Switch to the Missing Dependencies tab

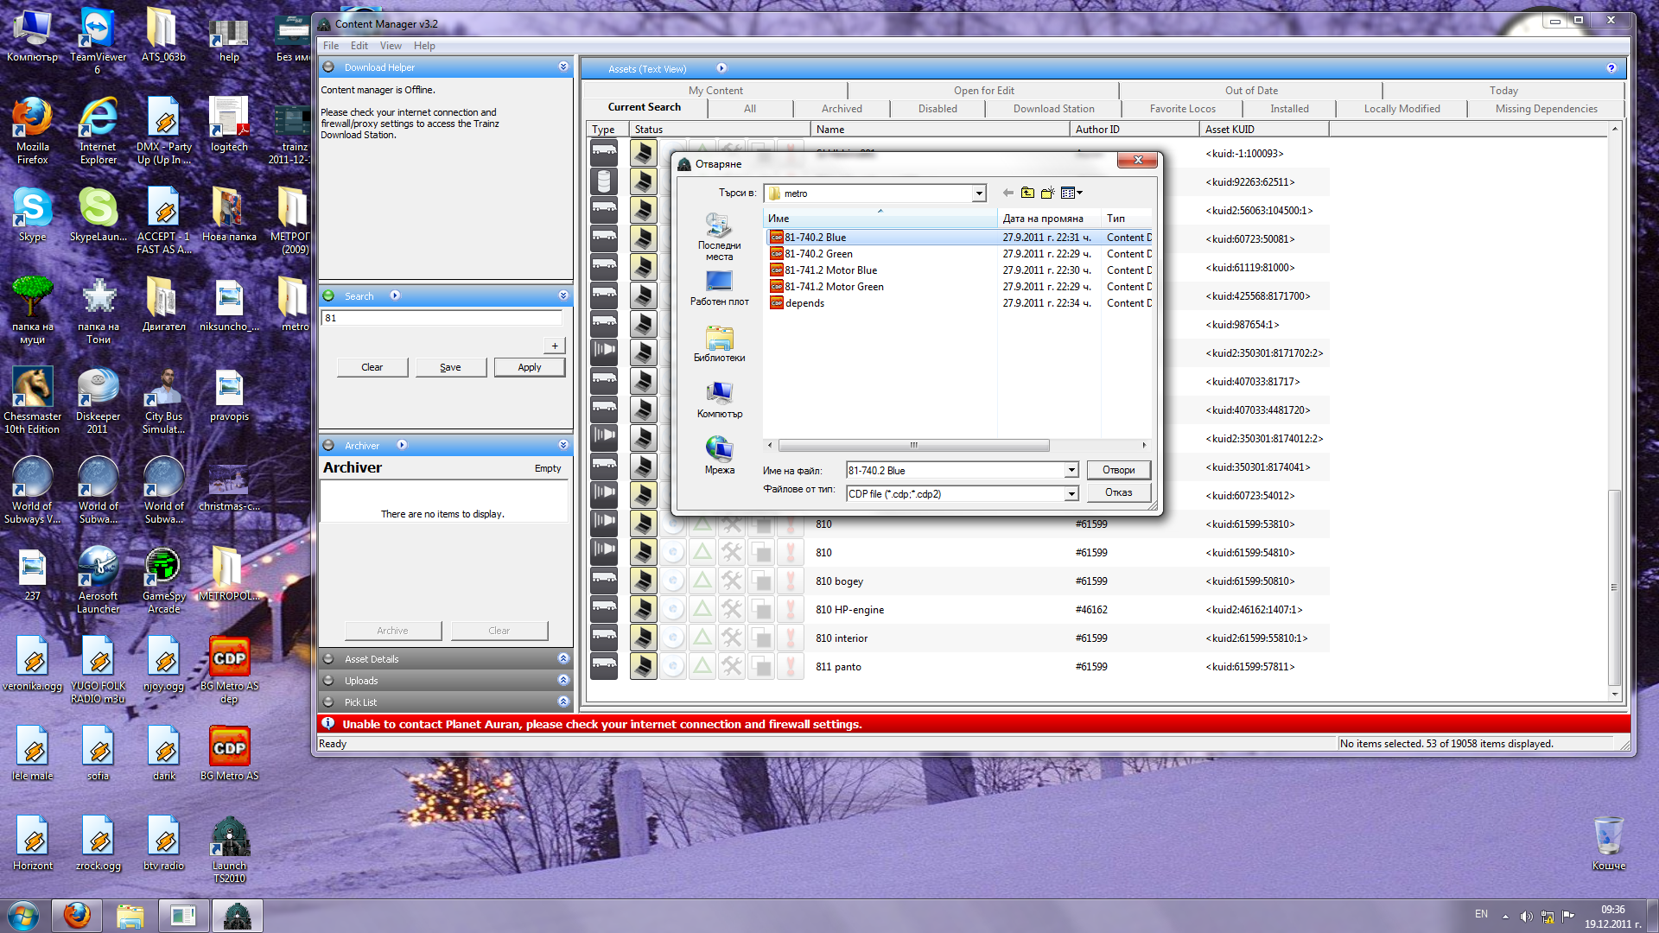(x=1546, y=108)
